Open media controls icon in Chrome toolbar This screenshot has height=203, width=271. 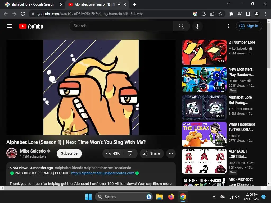pyautogui.click(x=240, y=14)
